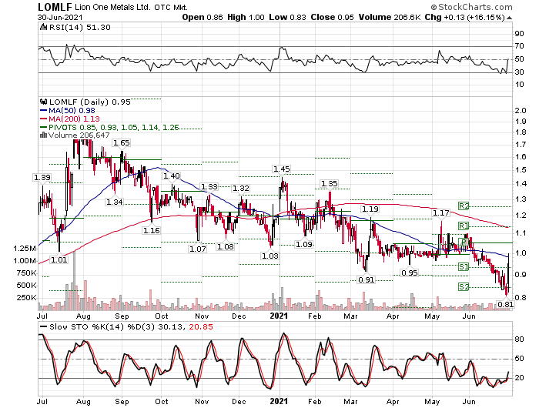The image size is (539, 408).
Task: Click the 1.08 price annotation
Action: [226, 247]
